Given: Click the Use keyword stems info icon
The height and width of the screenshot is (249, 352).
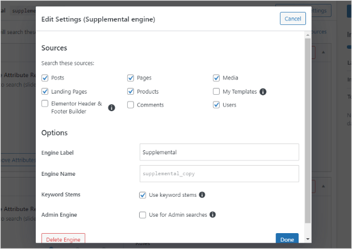Looking at the screenshot, I should (x=202, y=195).
